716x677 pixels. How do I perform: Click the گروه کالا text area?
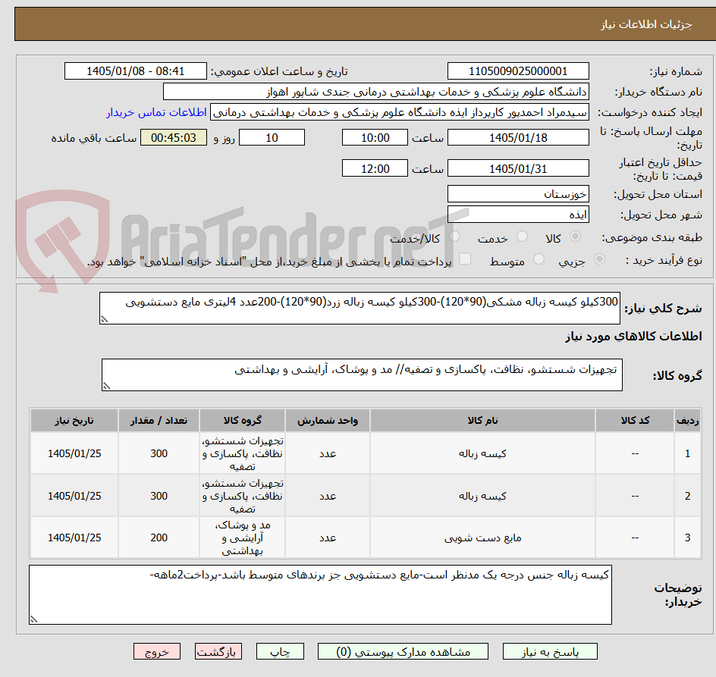(362, 375)
